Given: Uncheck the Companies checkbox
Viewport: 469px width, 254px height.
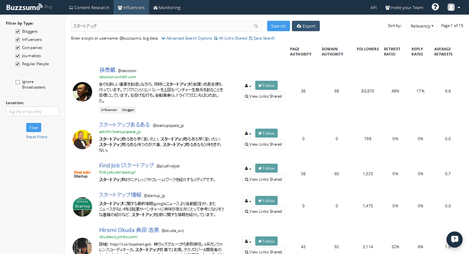Looking at the screenshot, I should point(18,47).
